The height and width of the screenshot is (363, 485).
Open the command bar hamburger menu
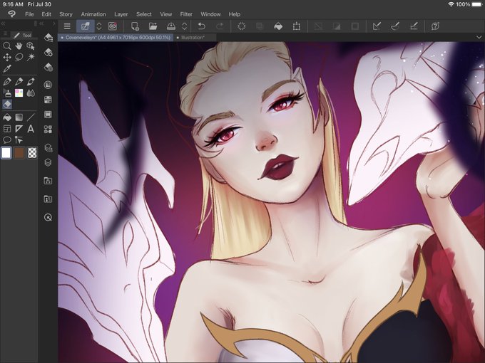tap(67, 26)
